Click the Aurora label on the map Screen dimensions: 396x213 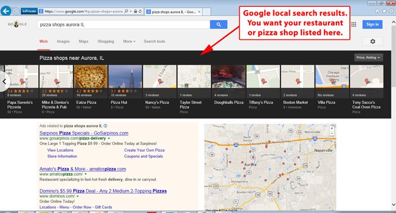coord(250,165)
